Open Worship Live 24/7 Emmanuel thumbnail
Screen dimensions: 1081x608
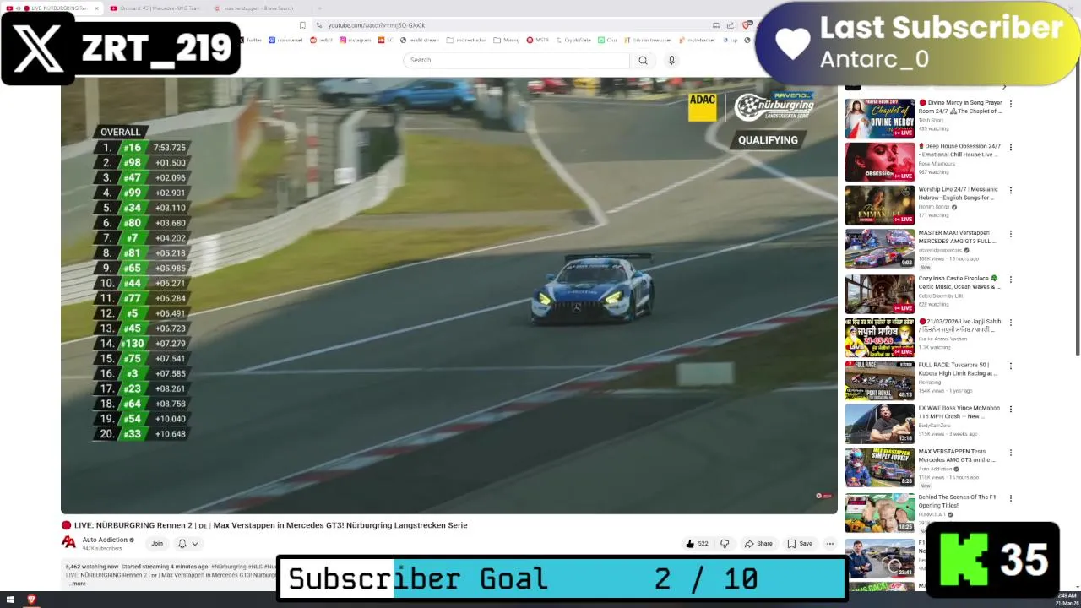coord(880,205)
